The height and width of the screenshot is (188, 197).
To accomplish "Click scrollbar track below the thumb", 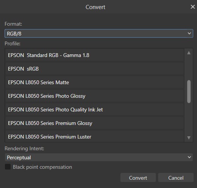I will tap(189, 119).
